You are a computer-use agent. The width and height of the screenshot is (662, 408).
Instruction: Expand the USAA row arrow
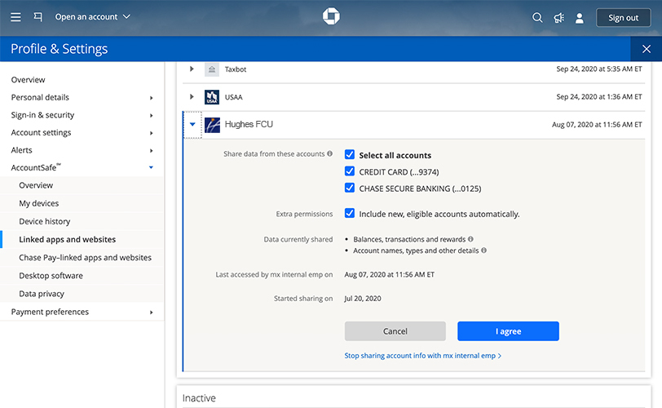pos(192,97)
